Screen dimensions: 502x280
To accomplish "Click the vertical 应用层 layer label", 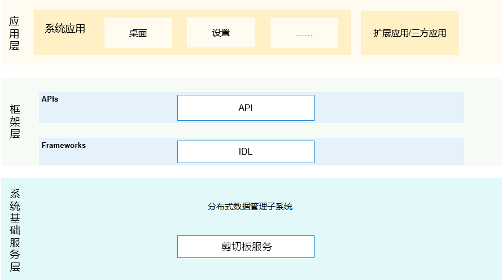I will pyautogui.click(x=15, y=33).
